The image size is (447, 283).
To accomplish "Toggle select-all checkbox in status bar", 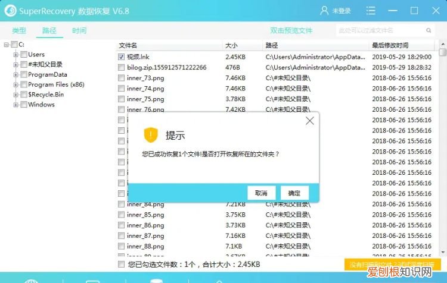I will (121, 265).
